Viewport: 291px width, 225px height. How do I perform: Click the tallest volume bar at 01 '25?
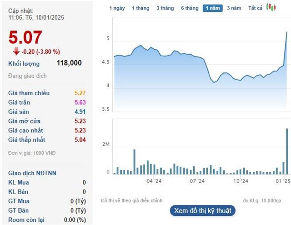[287, 151]
